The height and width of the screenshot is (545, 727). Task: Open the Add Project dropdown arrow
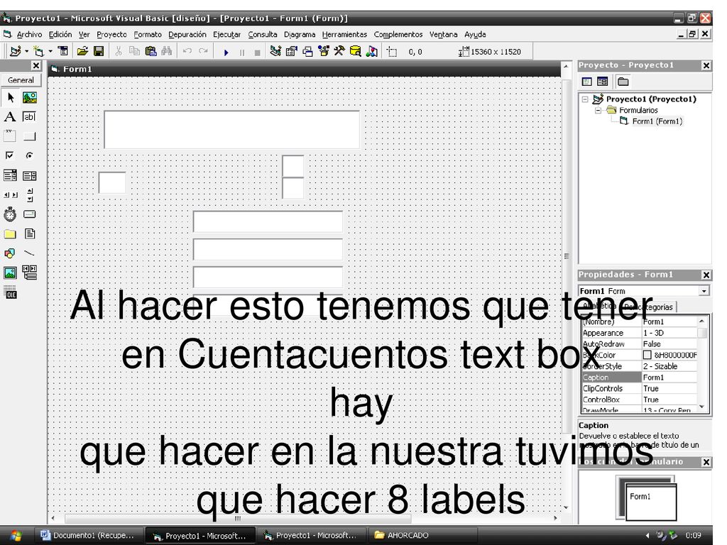click(26, 51)
